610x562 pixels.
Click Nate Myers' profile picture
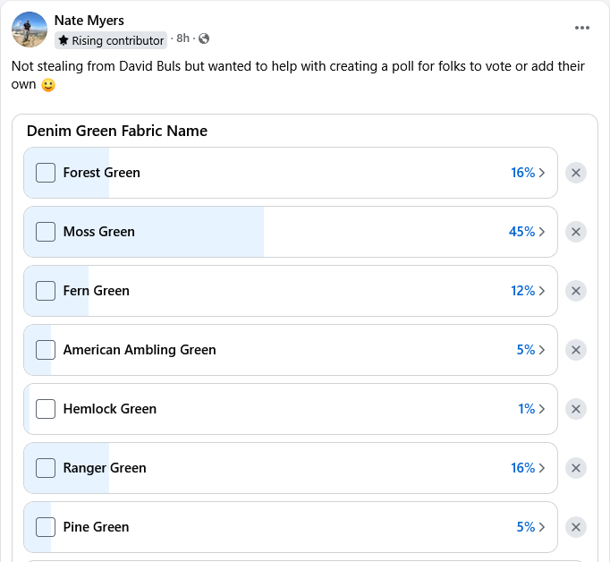click(30, 30)
